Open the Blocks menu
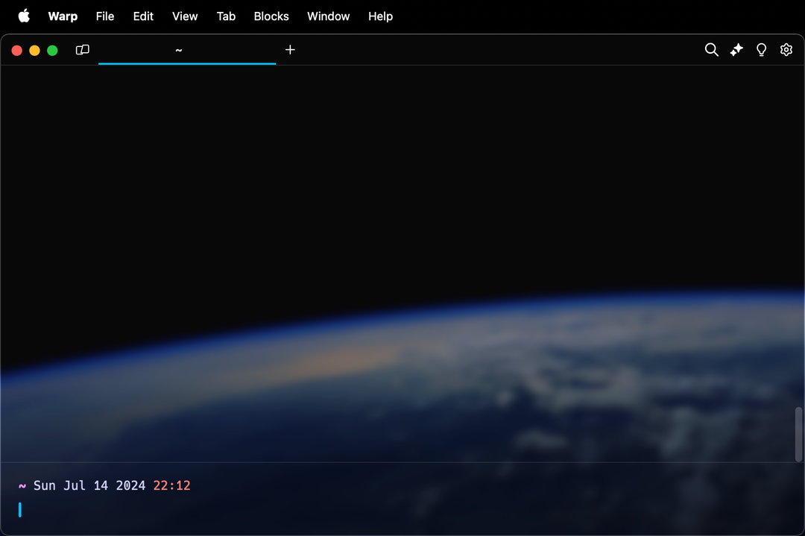805x536 pixels. [271, 16]
